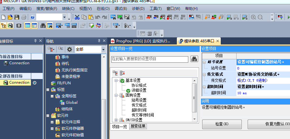Screen dimensions: 290x139
Task: Click the 检查(K) button
Action: (x=222, y=124)
